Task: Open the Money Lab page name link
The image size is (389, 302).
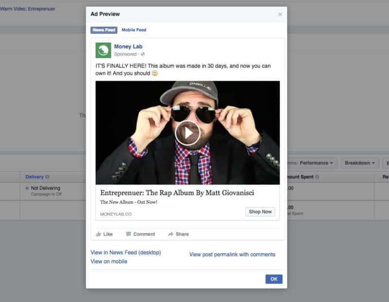Action: pos(128,46)
